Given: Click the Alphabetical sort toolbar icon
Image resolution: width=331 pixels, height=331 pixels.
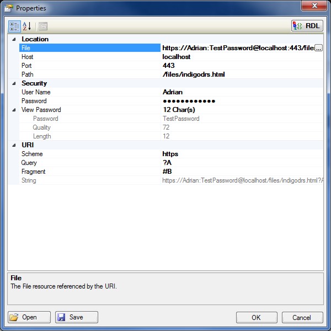Looking at the screenshot, I should point(27,26).
